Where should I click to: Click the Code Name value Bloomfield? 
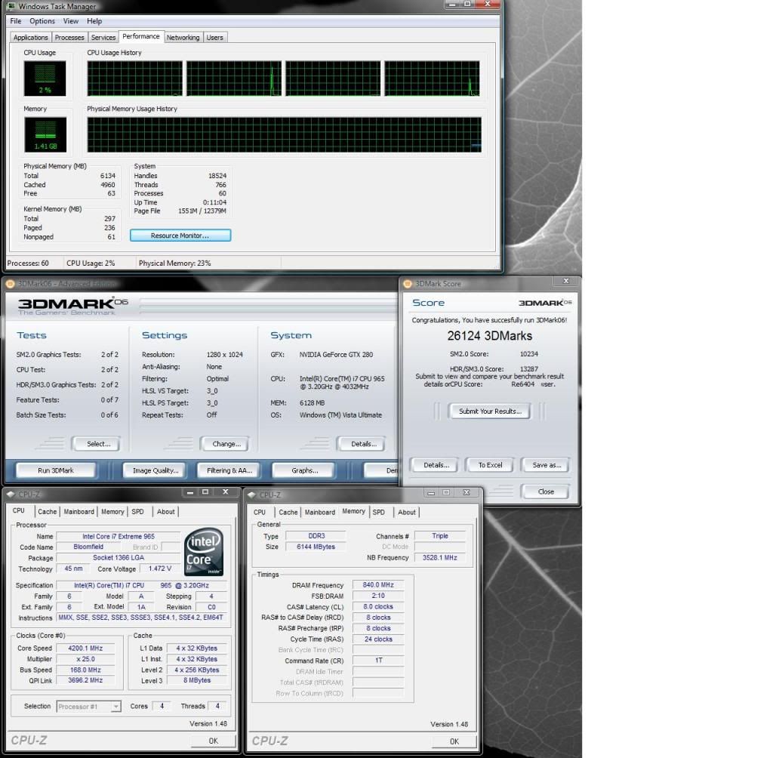point(88,547)
